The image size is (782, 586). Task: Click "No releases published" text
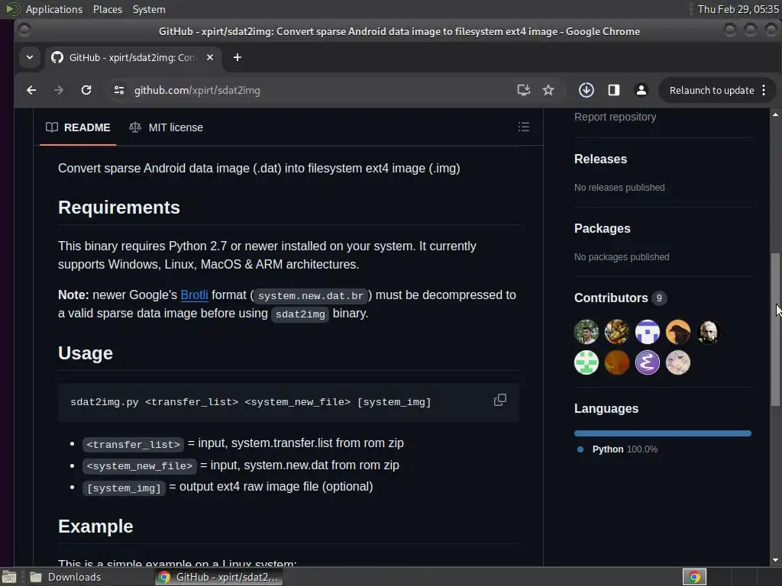point(619,188)
